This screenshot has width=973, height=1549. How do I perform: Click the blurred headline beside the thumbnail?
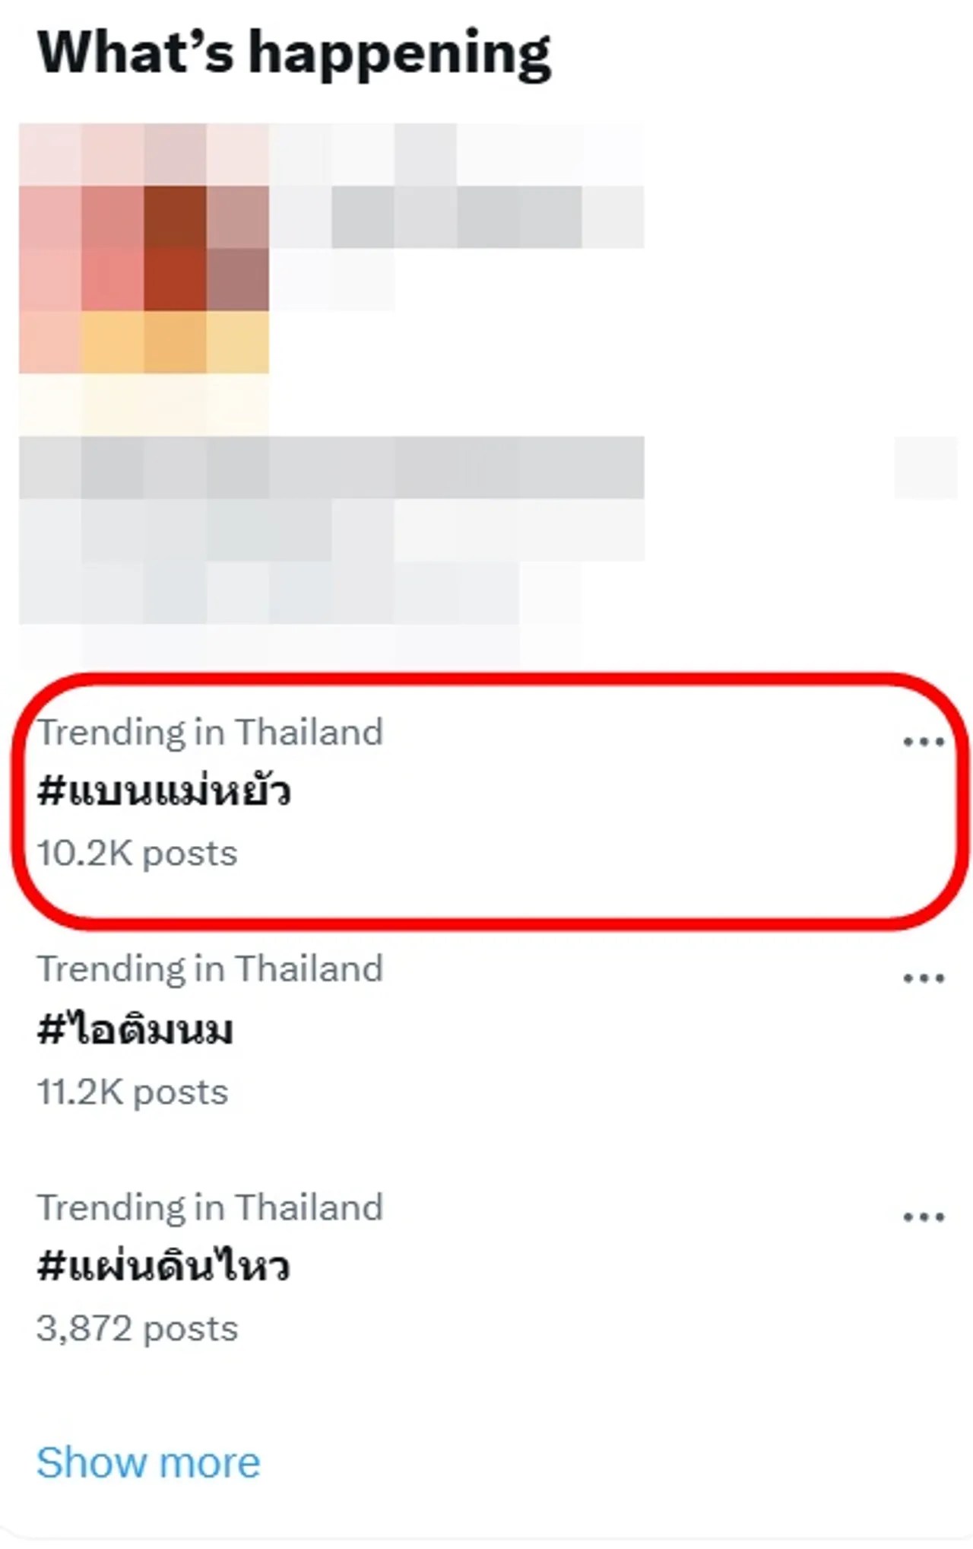click(x=456, y=218)
